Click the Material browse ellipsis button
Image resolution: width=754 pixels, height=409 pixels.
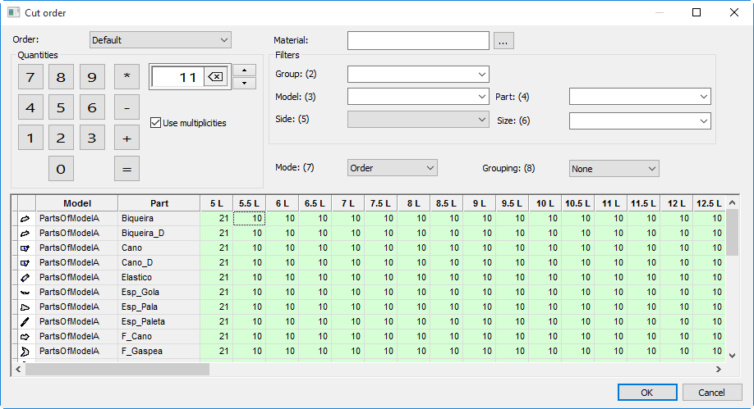pos(503,41)
